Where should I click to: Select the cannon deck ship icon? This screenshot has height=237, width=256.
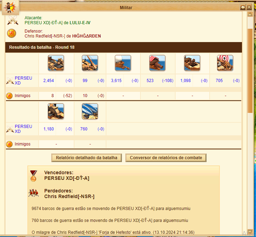pos(192,63)
